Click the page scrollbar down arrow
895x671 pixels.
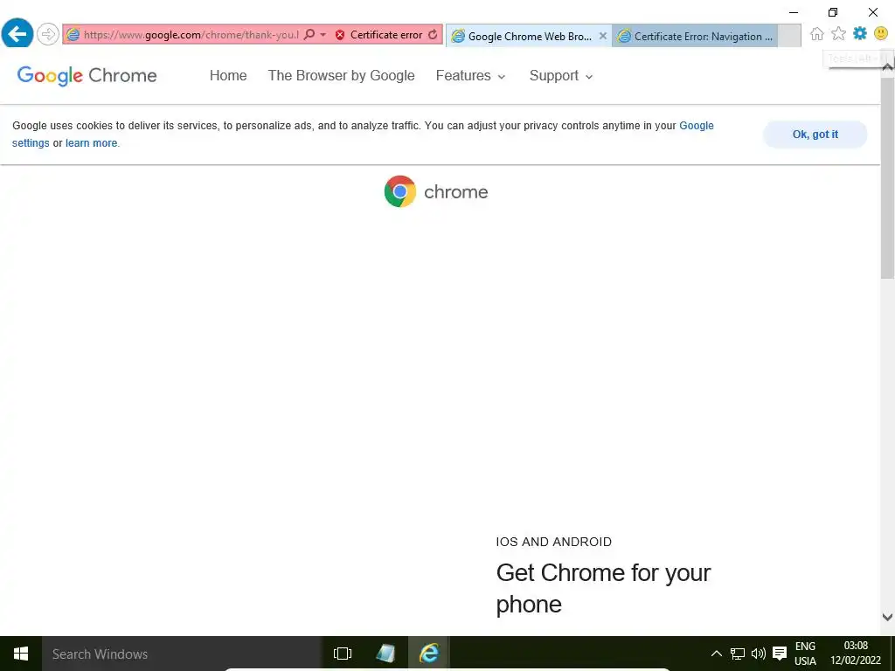point(887,617)
